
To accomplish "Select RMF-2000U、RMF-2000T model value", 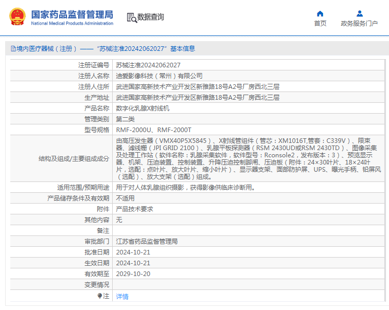I will pos(154,130).
